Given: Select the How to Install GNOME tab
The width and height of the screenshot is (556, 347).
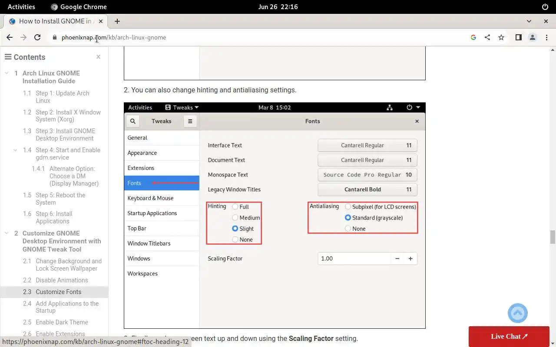Looking at the screenshot, I should (55, 21).
